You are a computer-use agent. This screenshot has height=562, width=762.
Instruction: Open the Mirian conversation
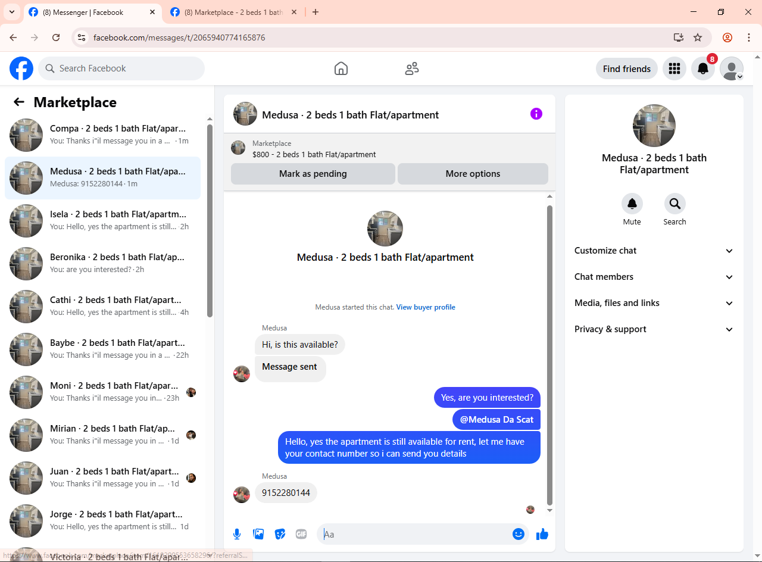click(102, 435)
